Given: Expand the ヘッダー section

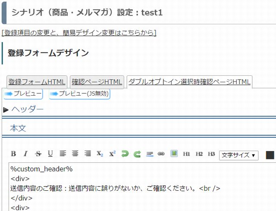Looking at the screenshot, I should 23,109.
